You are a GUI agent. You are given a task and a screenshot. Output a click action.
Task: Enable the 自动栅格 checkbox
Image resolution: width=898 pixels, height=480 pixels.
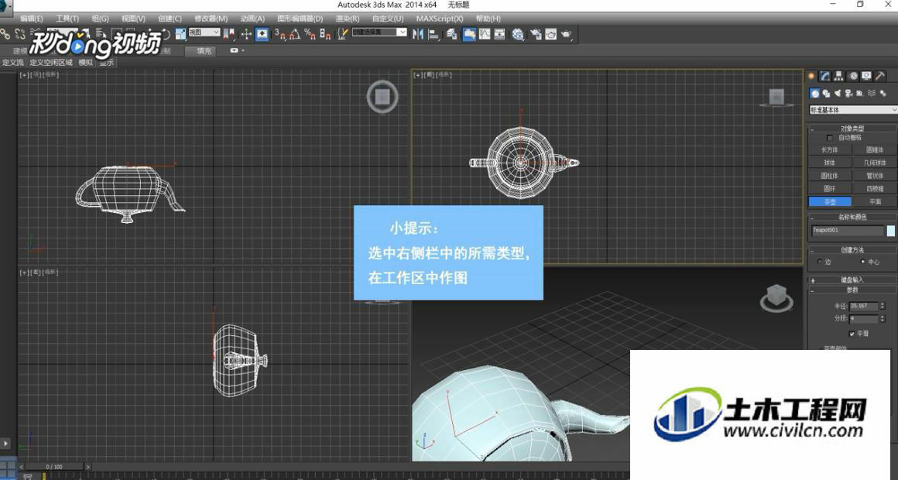[829, 138]
